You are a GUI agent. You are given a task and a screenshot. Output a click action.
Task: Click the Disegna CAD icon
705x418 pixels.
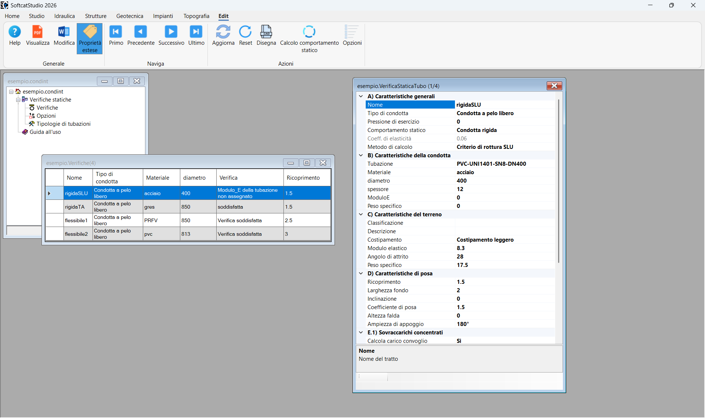(266, 32)
